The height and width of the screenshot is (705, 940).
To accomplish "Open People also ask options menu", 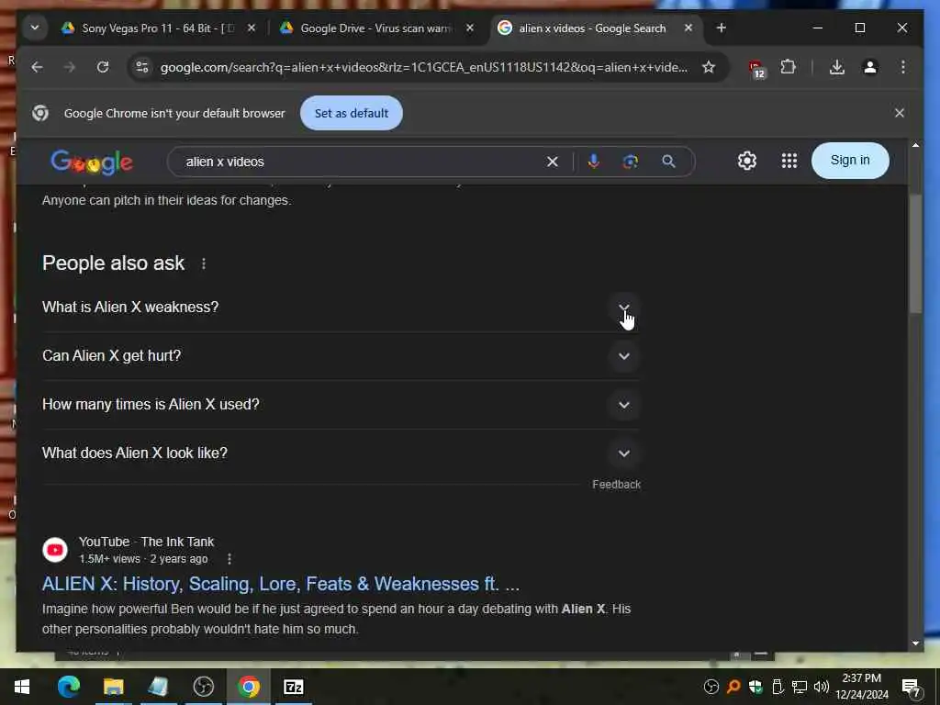I will click(204, 263).
